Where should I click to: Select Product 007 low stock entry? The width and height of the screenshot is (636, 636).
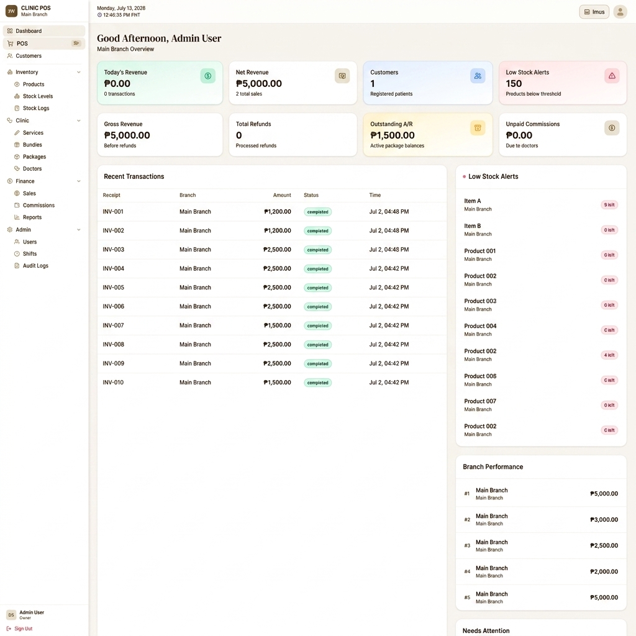coord(541,405)
